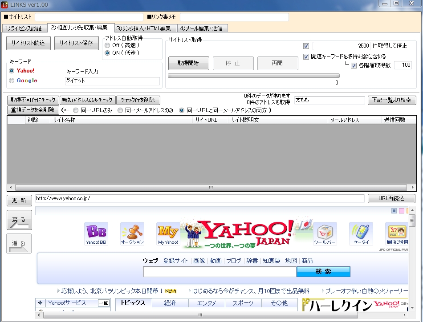Open the My Yahoo! icon
Viewport: 423px width, 322px height.
(168, 233)
